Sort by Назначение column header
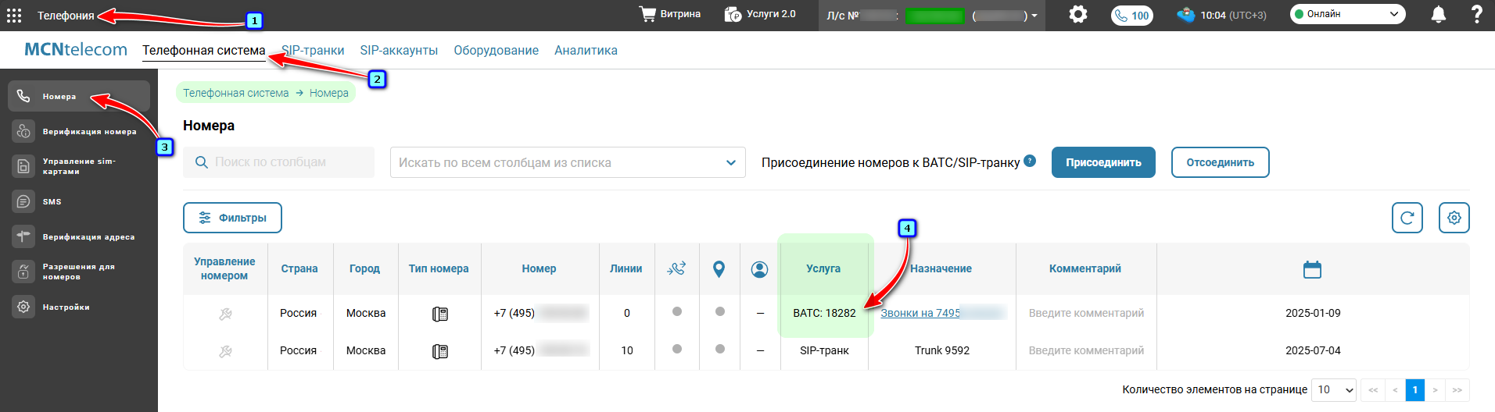 [x=941, y=268]
